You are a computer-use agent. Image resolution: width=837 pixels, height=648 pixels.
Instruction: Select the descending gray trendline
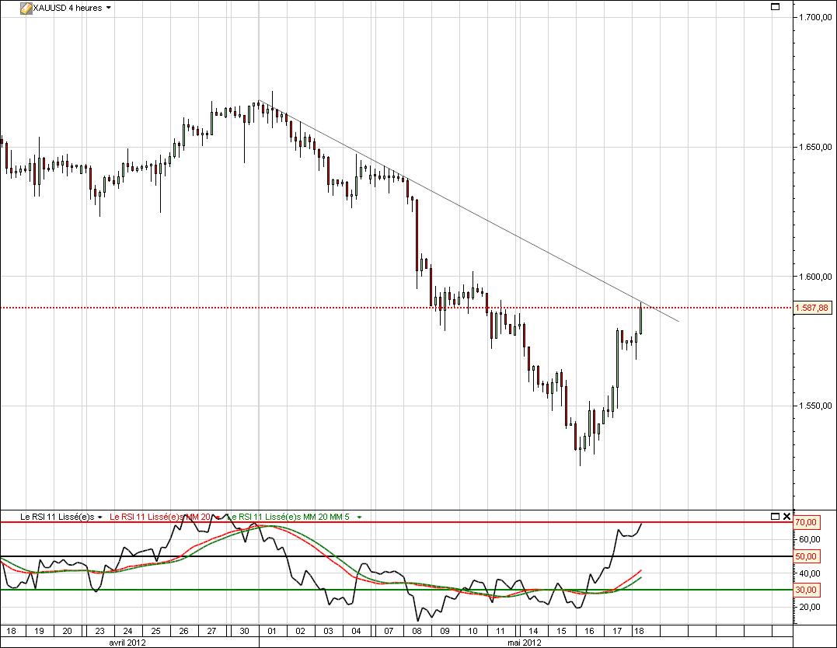click(x=466, y=211)
